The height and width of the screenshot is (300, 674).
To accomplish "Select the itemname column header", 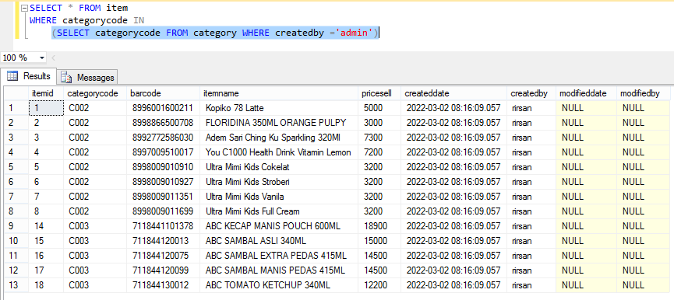I will tap(280, 93).
